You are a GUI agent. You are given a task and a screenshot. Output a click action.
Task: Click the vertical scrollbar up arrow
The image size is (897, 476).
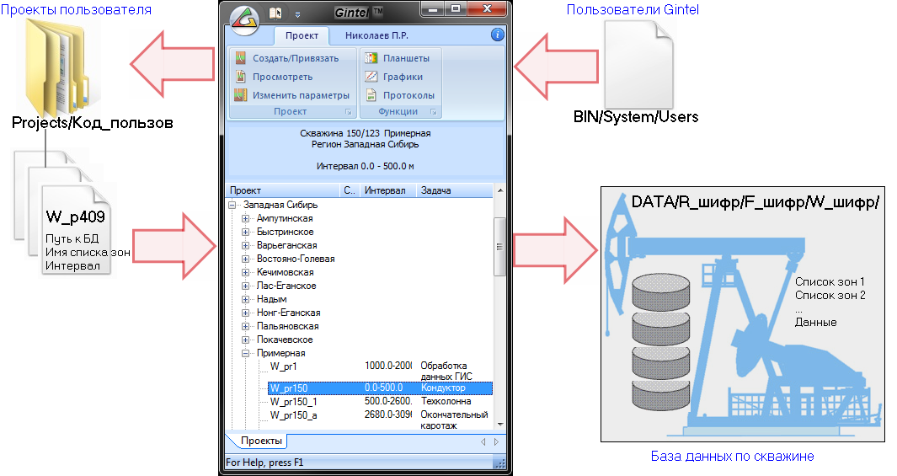pyautogui.click(x=499, y=190)
